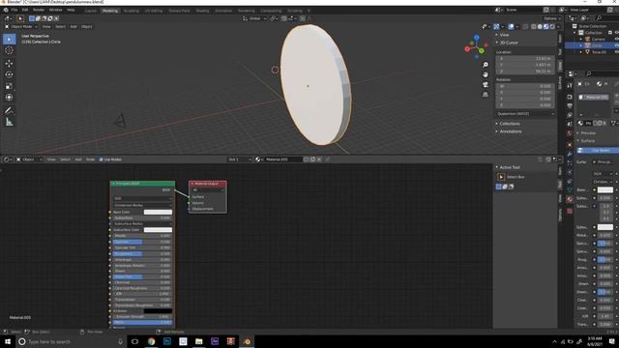
Task: Toggle Camera visibility eye in outliner
Action: pyautogui.click(x=616, y=39)
